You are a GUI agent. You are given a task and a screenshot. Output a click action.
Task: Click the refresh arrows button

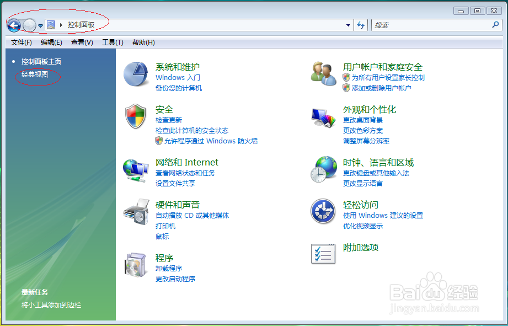361,25
